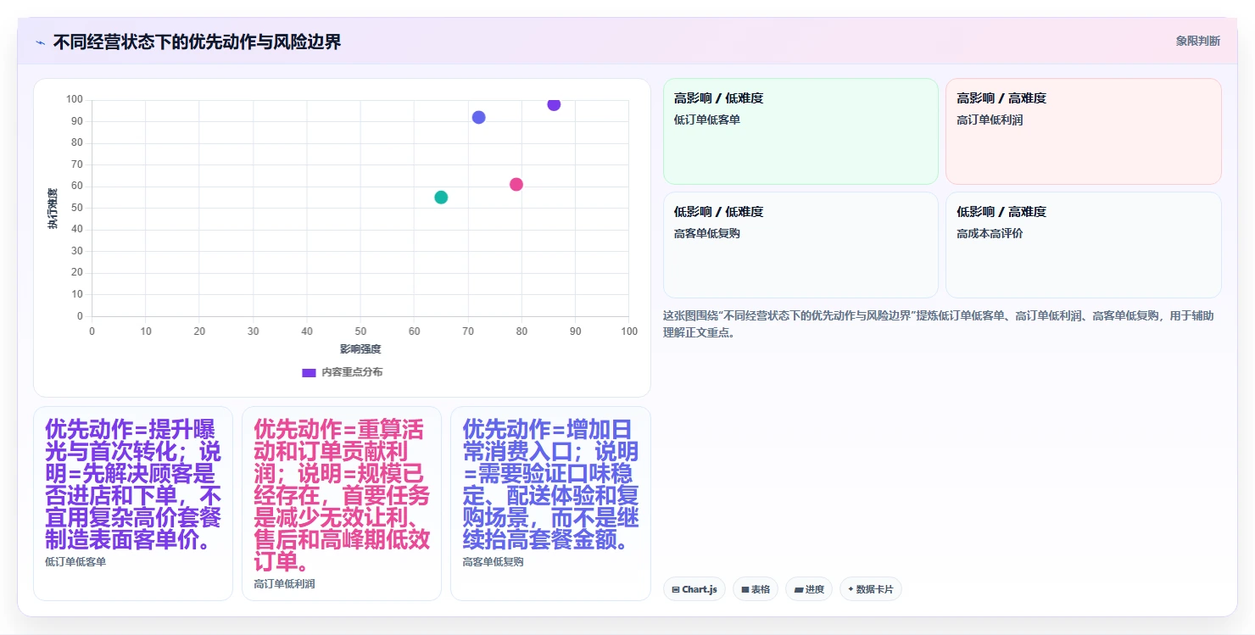Screen dimensions: 1255x635
Task: Click the indigo card text starting 优先动作=增加日常消费入口
Action: coord(550,484)
